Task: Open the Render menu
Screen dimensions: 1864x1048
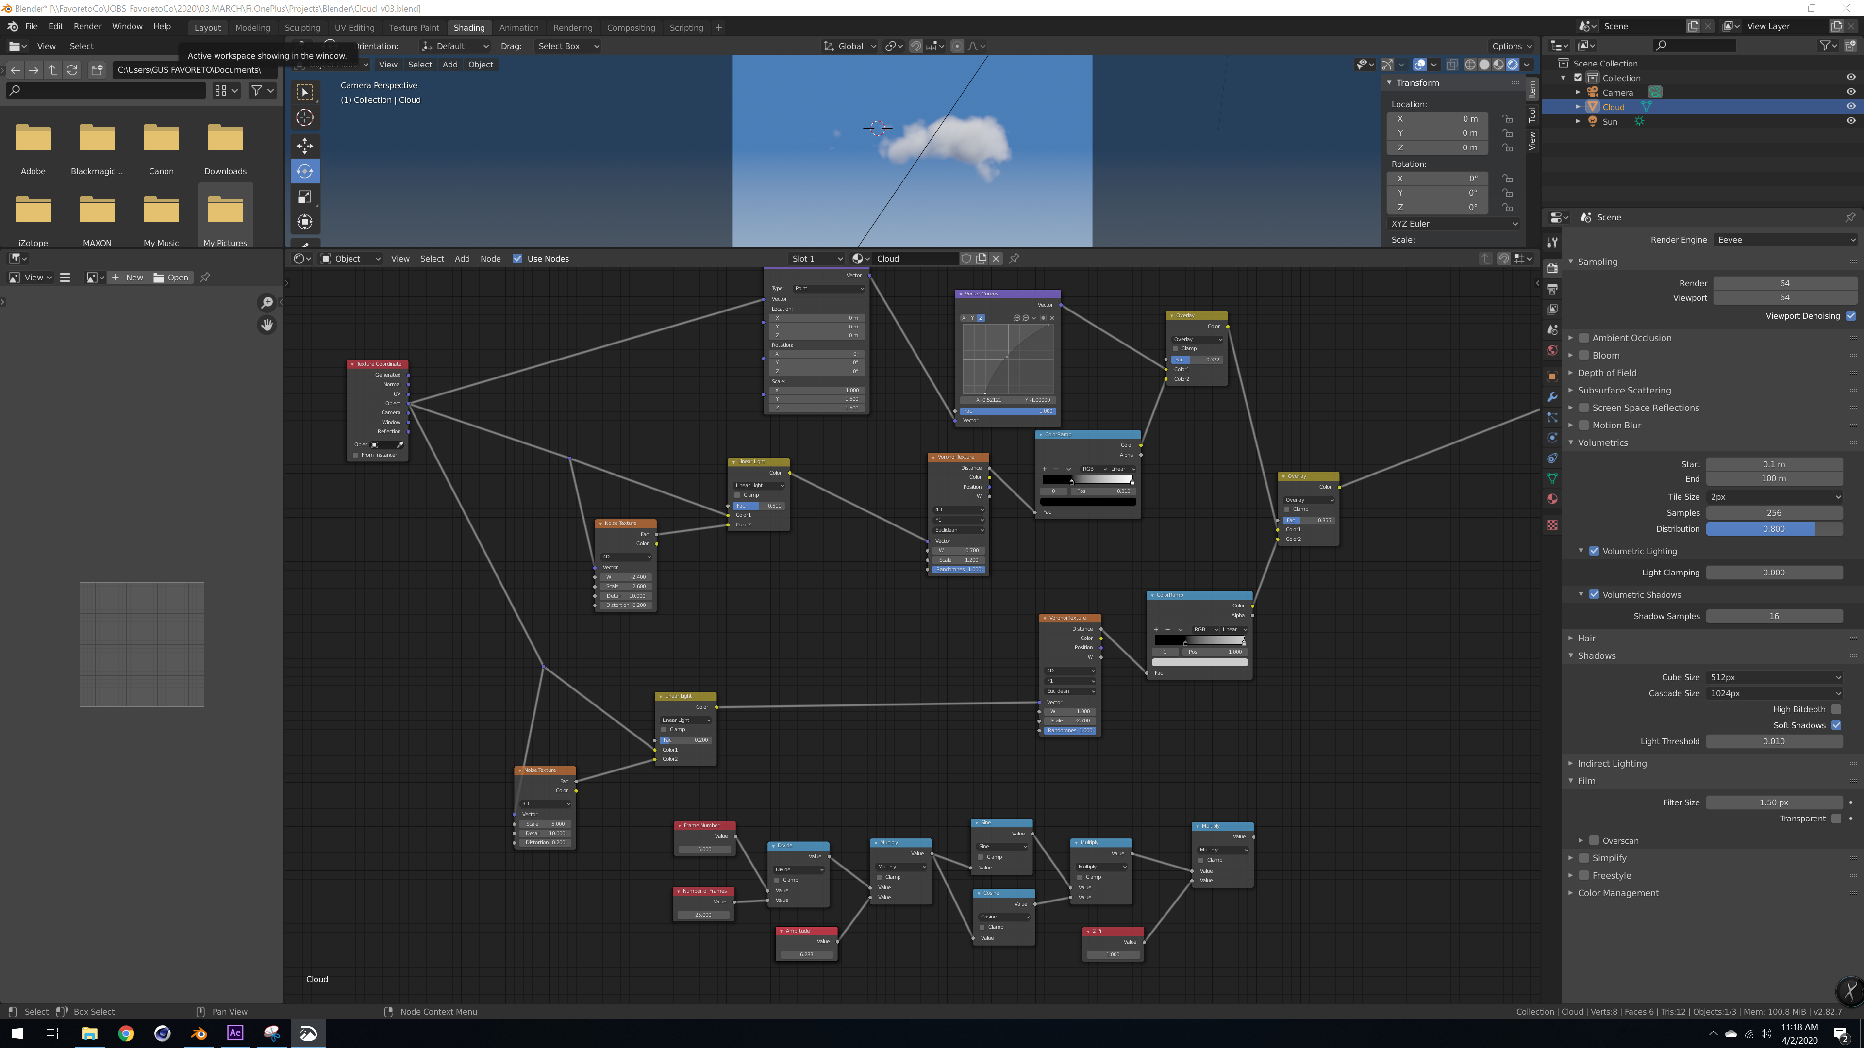Action: point(87,26)
